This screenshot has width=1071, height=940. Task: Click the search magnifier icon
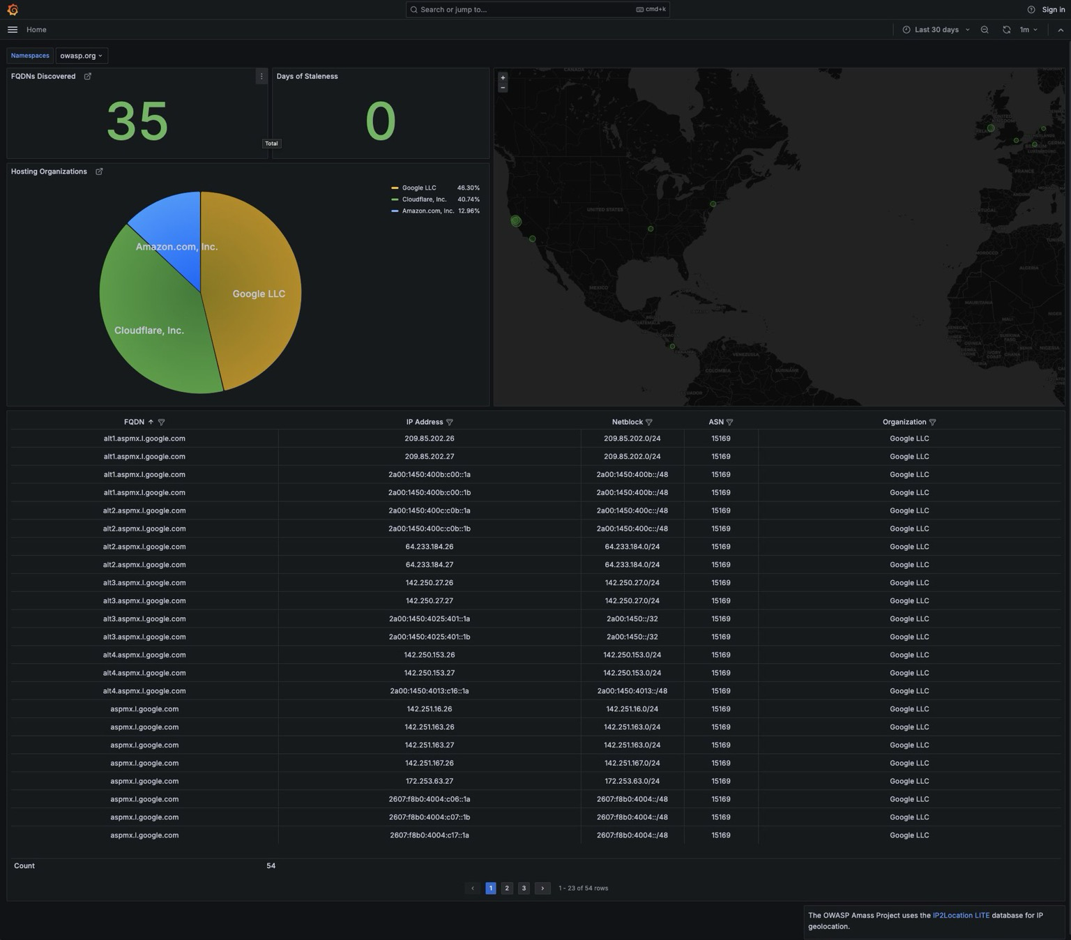414,10
